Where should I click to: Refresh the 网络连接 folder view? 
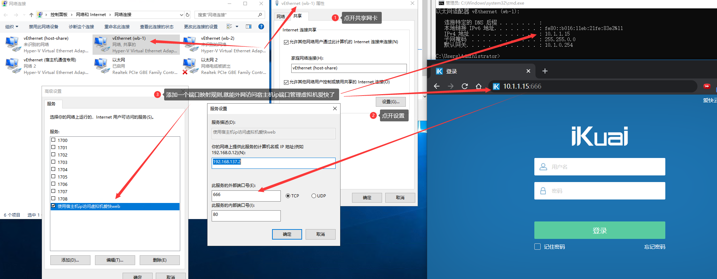(188, 15)
